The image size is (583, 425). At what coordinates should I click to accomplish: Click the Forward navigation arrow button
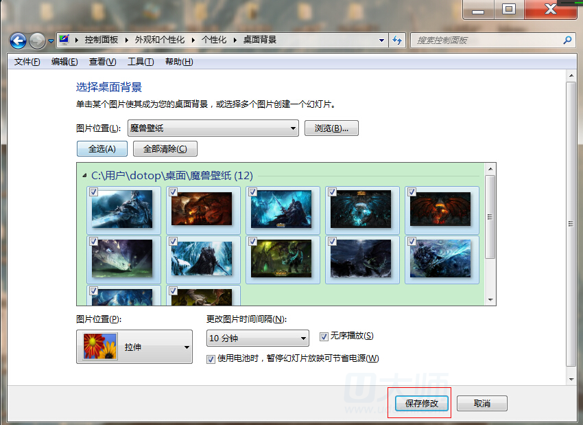coord(37,41)
